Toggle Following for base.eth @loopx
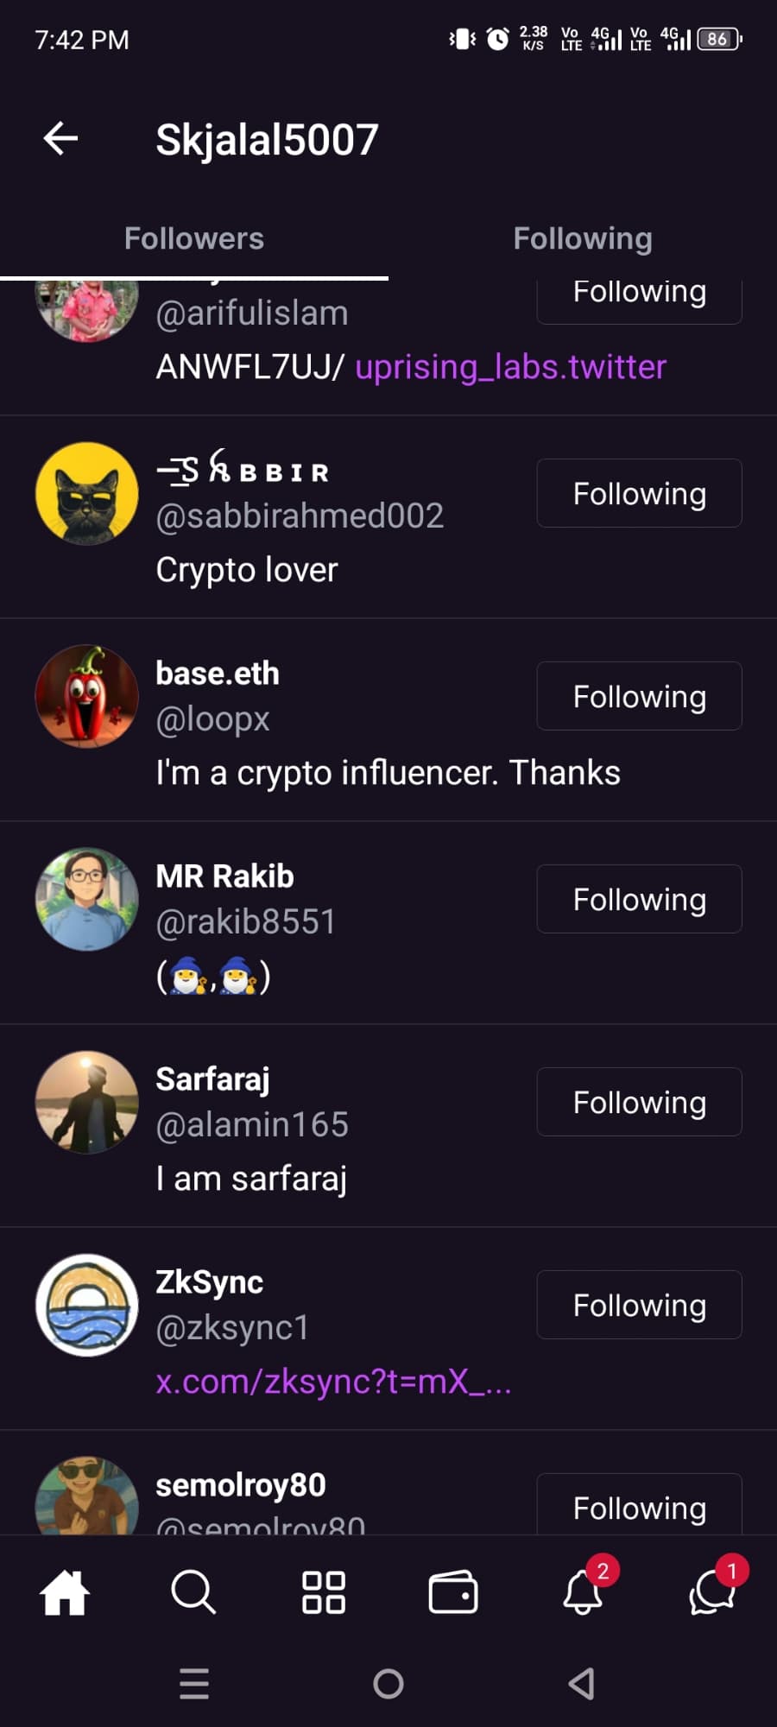 click(639, 696)
